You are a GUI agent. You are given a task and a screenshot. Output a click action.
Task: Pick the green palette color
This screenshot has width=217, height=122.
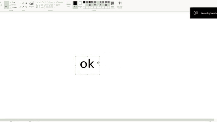pyautogui.click(x=101, y=2)
